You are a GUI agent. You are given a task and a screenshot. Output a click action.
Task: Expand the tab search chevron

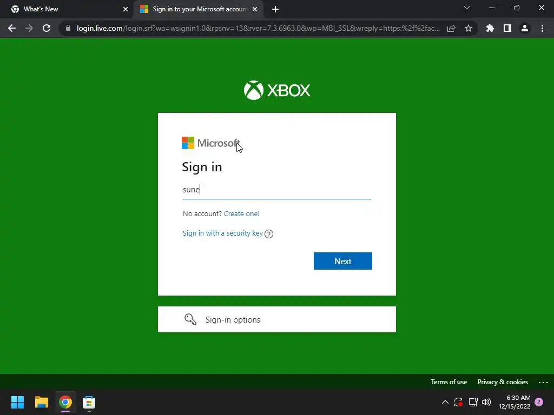point(467,8)
